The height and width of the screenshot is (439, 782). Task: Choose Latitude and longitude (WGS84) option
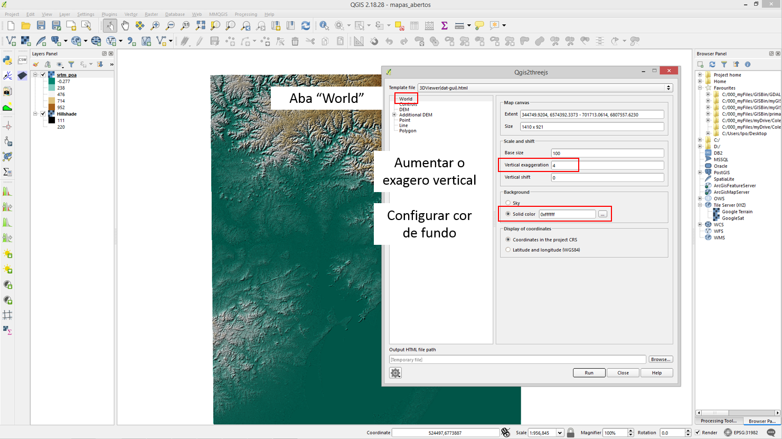pos(508,250)
